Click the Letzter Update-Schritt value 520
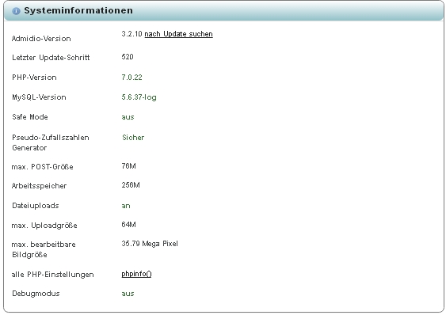Viewport: 446px width, 315px height. pos(128,57)
